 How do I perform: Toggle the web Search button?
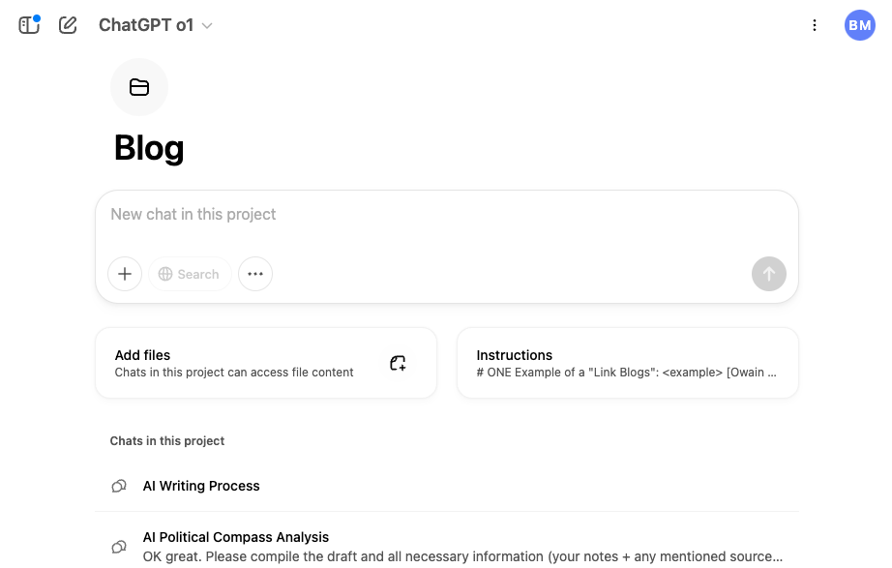[x=190, y=274]
